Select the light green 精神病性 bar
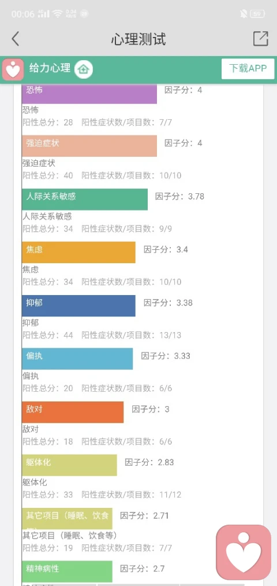 67,572
